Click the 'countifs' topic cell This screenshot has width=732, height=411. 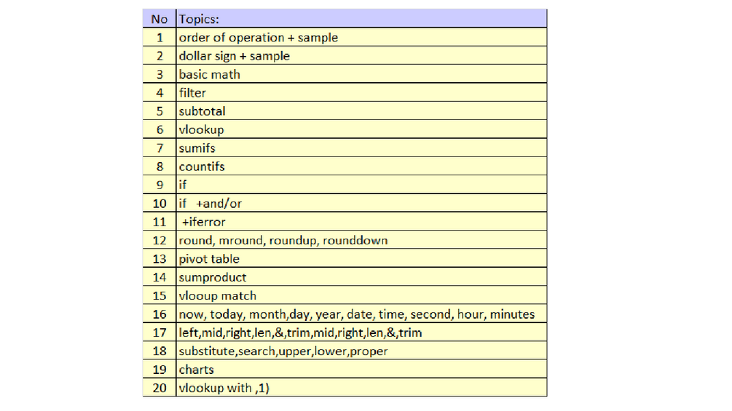(x=361, y=167)
